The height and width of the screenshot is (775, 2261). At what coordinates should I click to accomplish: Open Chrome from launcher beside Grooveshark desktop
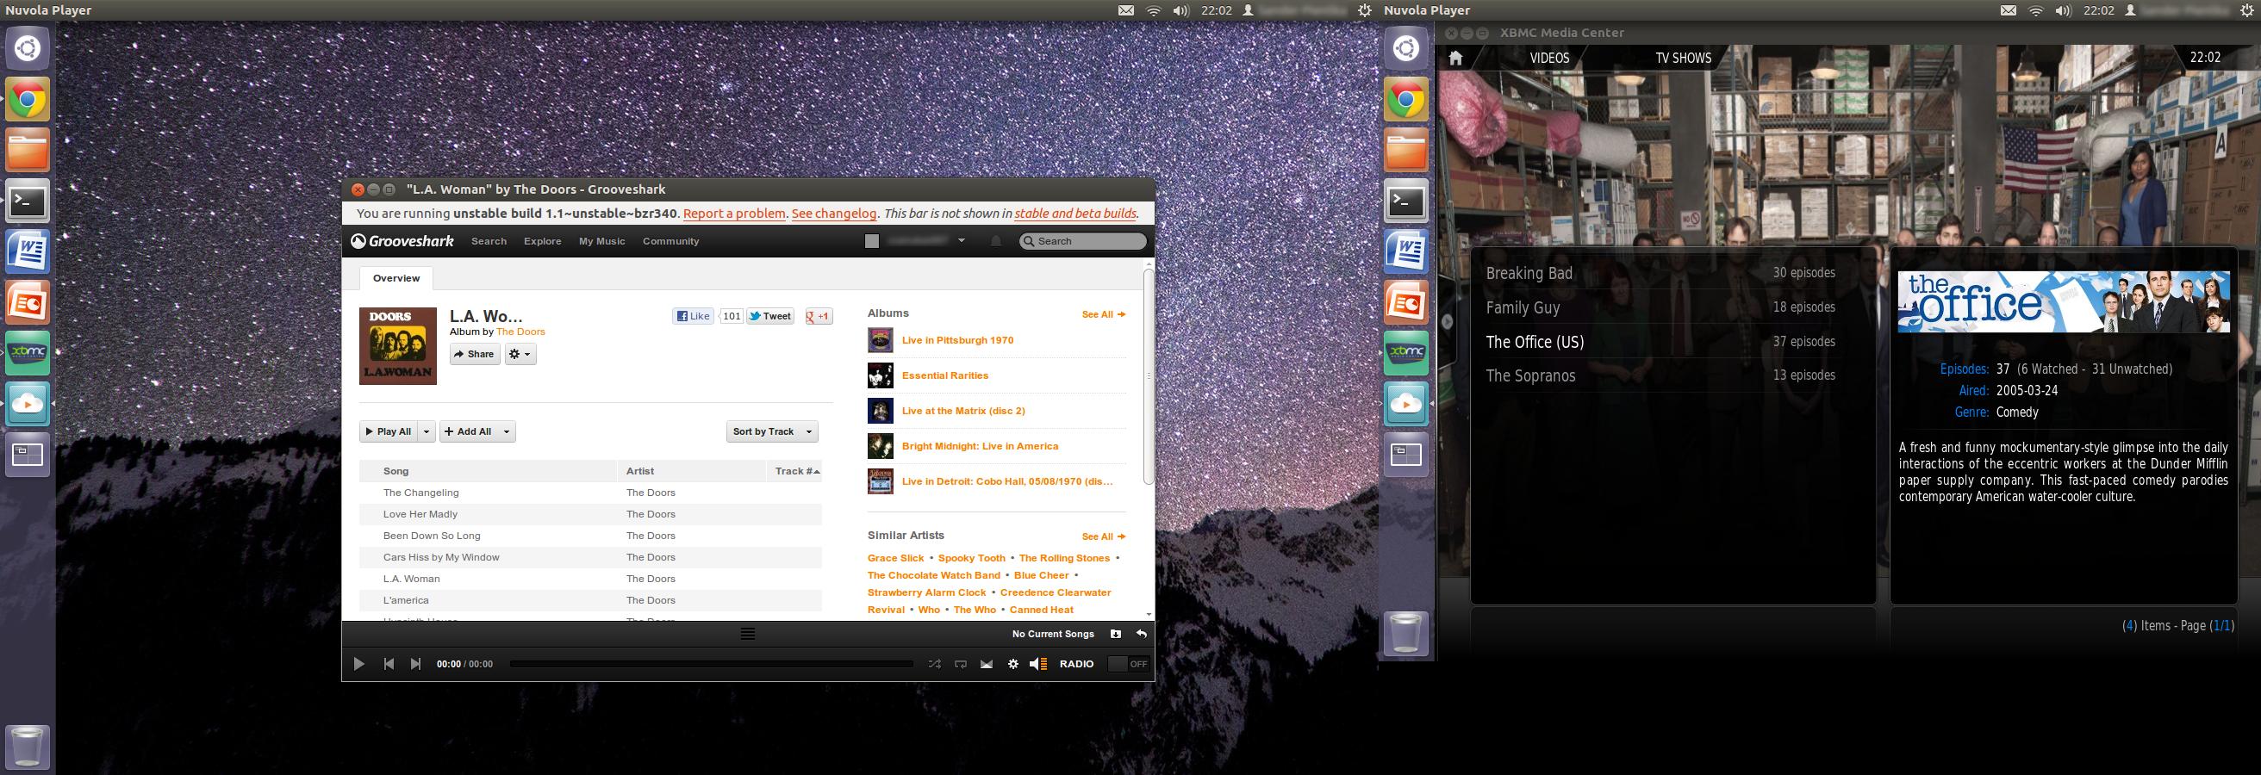(x=28, y=100)
